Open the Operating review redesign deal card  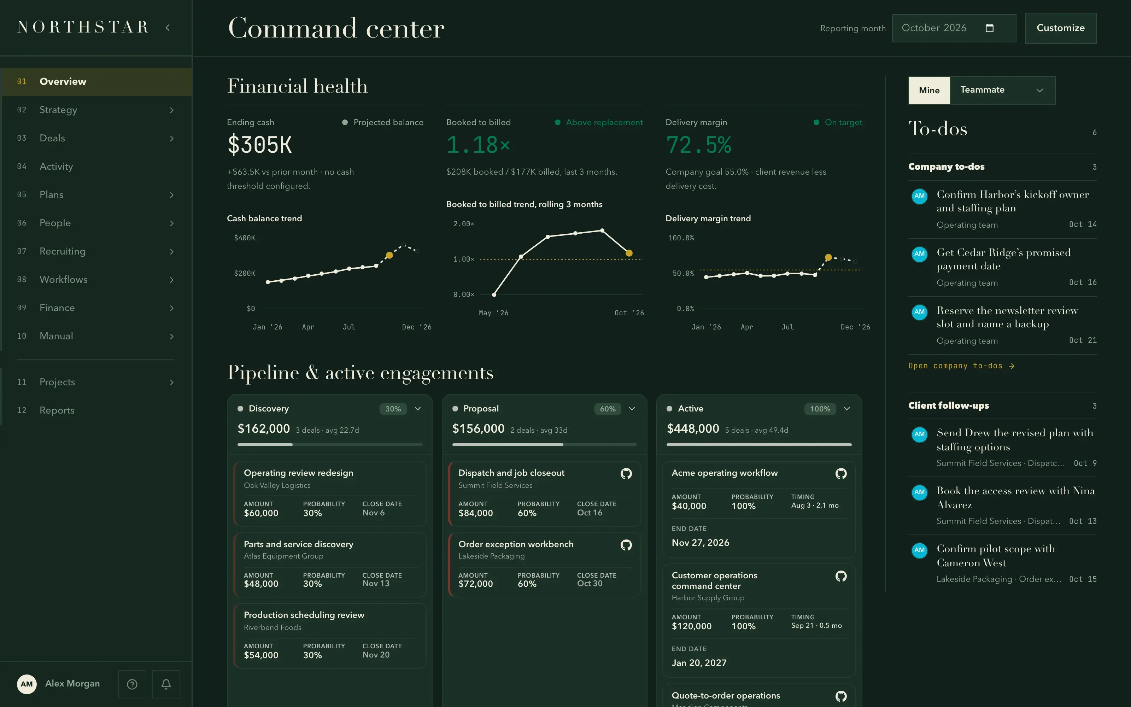pyautogui.click(x=330, y=493)
